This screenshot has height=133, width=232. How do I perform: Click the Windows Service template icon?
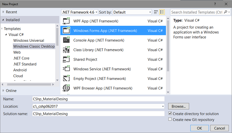[x=66, y=69]
